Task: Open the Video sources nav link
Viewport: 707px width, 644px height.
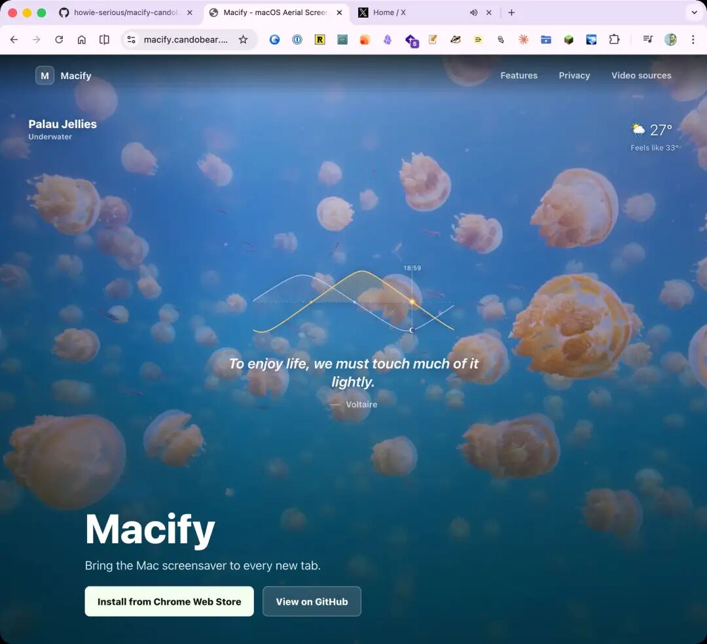Action: [x=641, y=76]
